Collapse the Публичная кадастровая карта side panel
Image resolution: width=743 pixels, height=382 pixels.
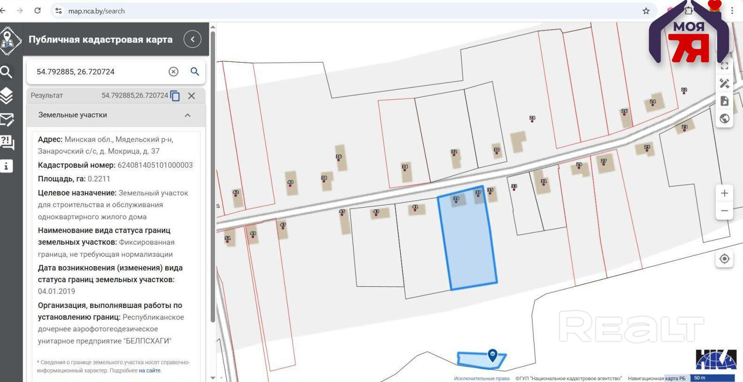[x=193, y=39]
